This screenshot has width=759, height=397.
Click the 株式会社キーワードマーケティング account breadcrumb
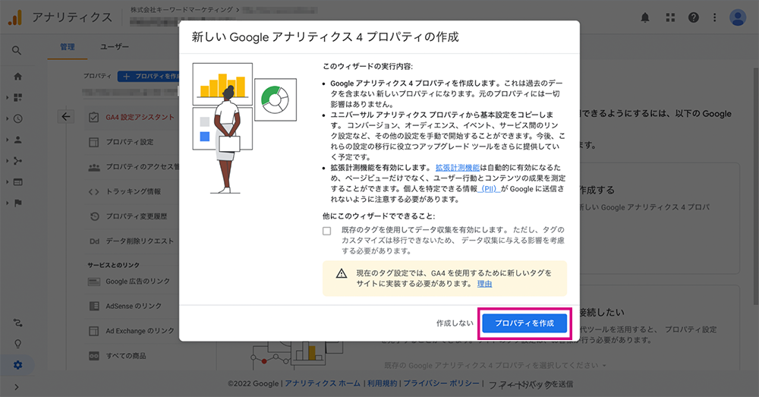tap(181, 10)
